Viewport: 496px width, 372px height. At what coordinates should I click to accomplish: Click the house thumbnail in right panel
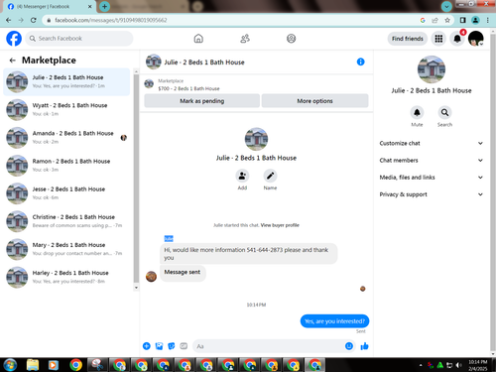pos(432,69)
